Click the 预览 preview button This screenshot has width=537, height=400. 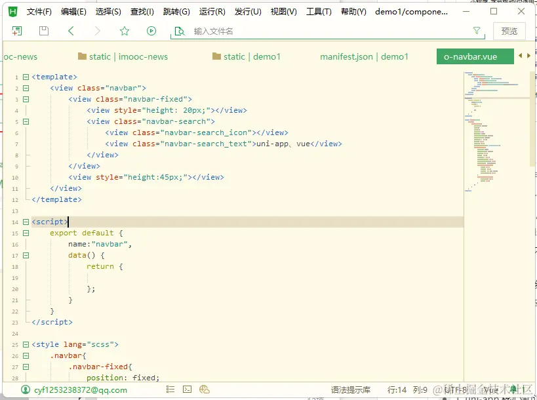tap(509, 31)
